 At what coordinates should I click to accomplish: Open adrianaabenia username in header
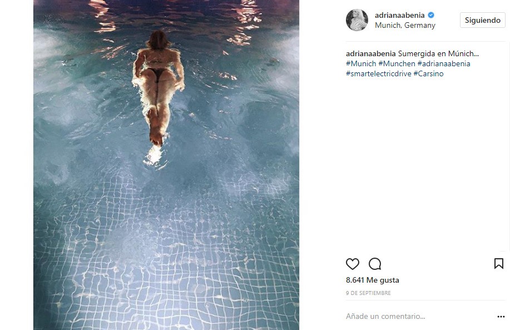tap(399, 15)
